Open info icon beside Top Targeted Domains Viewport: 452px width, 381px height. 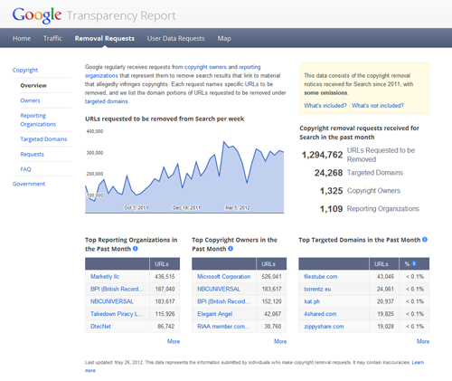(425, 240)
